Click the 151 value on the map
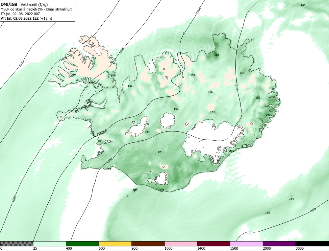This screenshot has width=329, height=251. [x=193, y=75]
